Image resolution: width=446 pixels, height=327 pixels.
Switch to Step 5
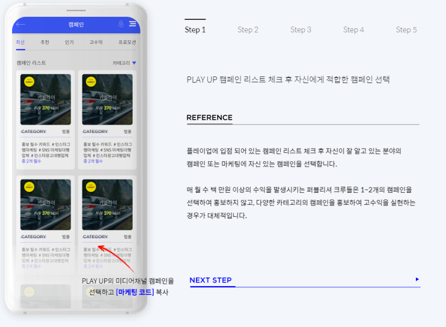pos(406,30)
